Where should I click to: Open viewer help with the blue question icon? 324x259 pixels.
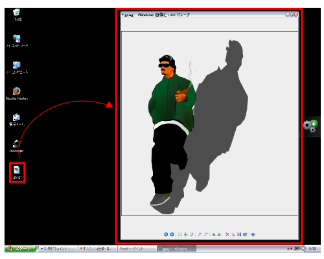coord(253,234)
